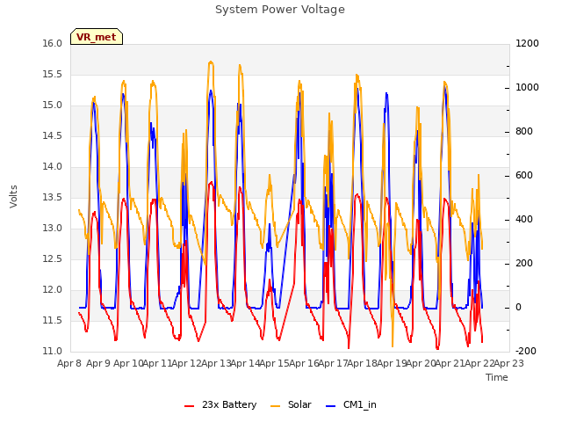Viewport: 562px width, 422px height.
Task: Click the red 23x Battery legend swatch
Action: click(x=189, y=406)
